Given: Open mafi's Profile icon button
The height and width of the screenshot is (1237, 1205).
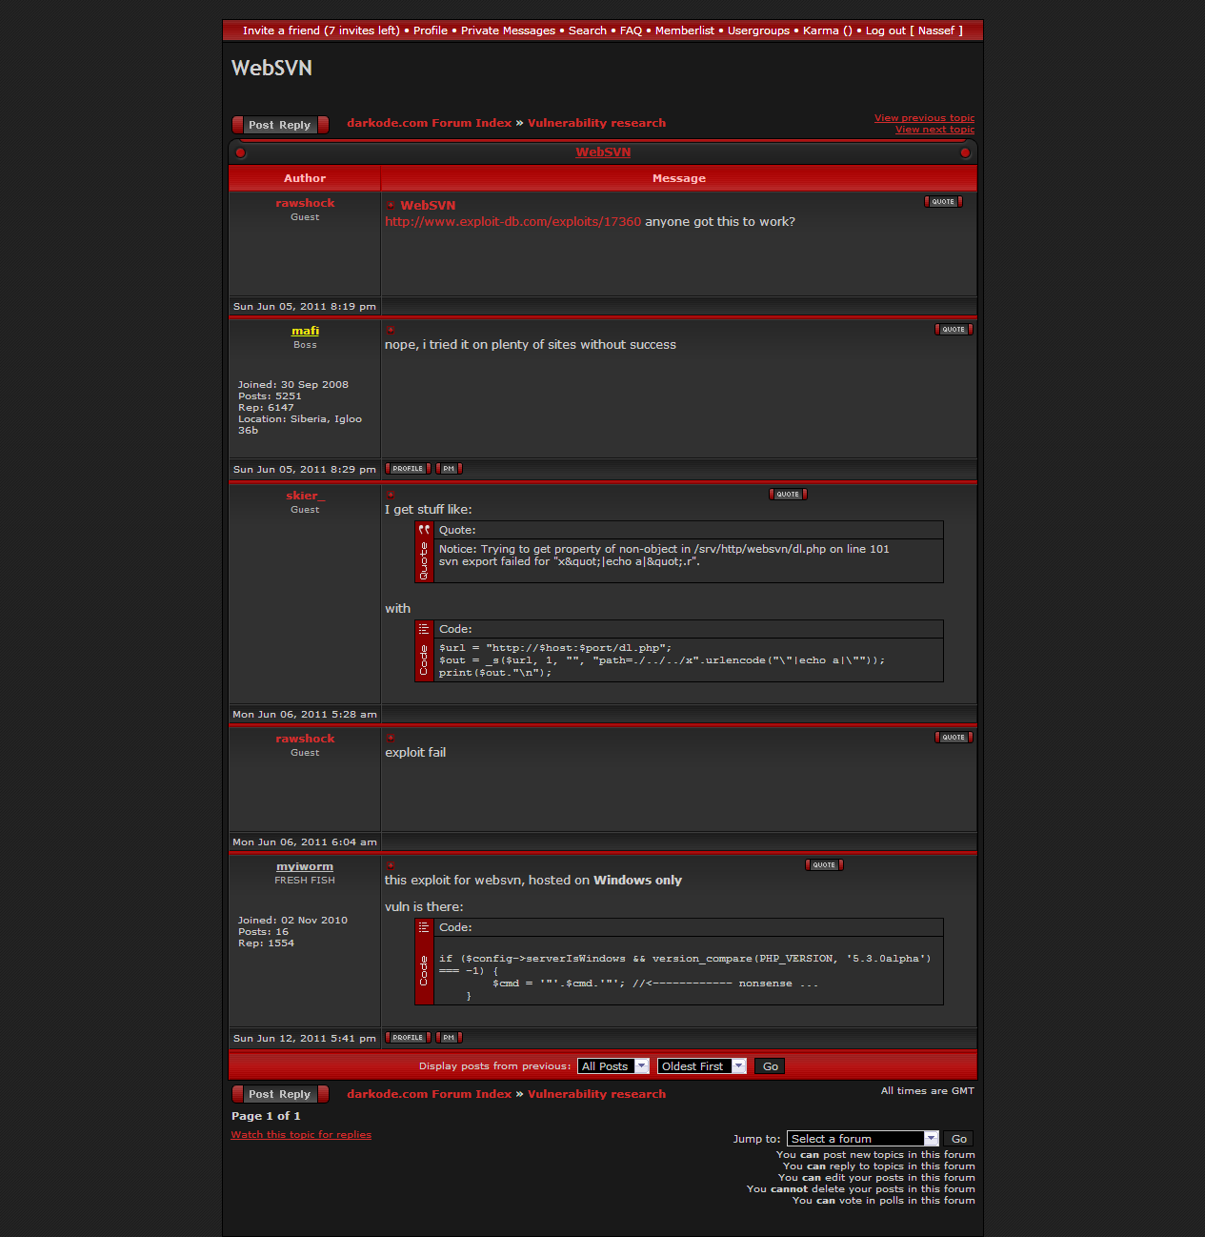Looking at the screenshot, I should (408, 469).
